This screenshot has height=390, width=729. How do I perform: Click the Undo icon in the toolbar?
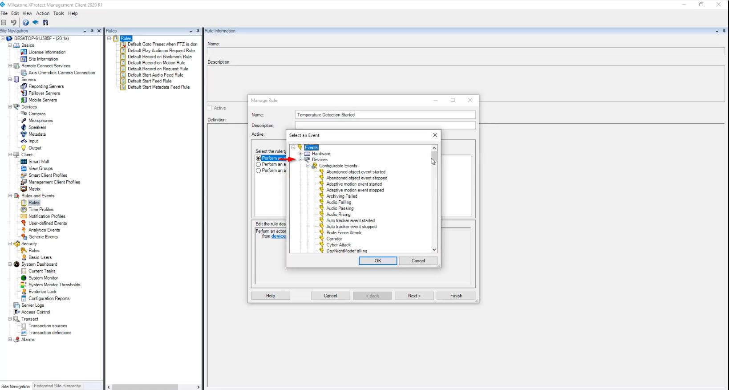pyautogui.click(x=14, y=23)
